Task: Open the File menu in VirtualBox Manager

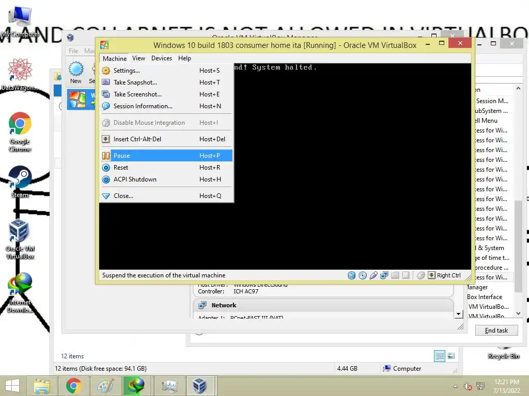Action: coord(73,51)
